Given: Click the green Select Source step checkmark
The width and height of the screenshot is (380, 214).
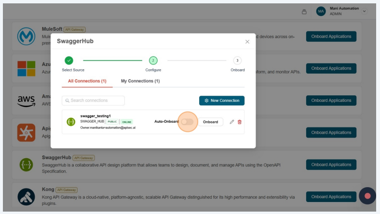Looking at the screenshot, I should (x=69, y=60).
